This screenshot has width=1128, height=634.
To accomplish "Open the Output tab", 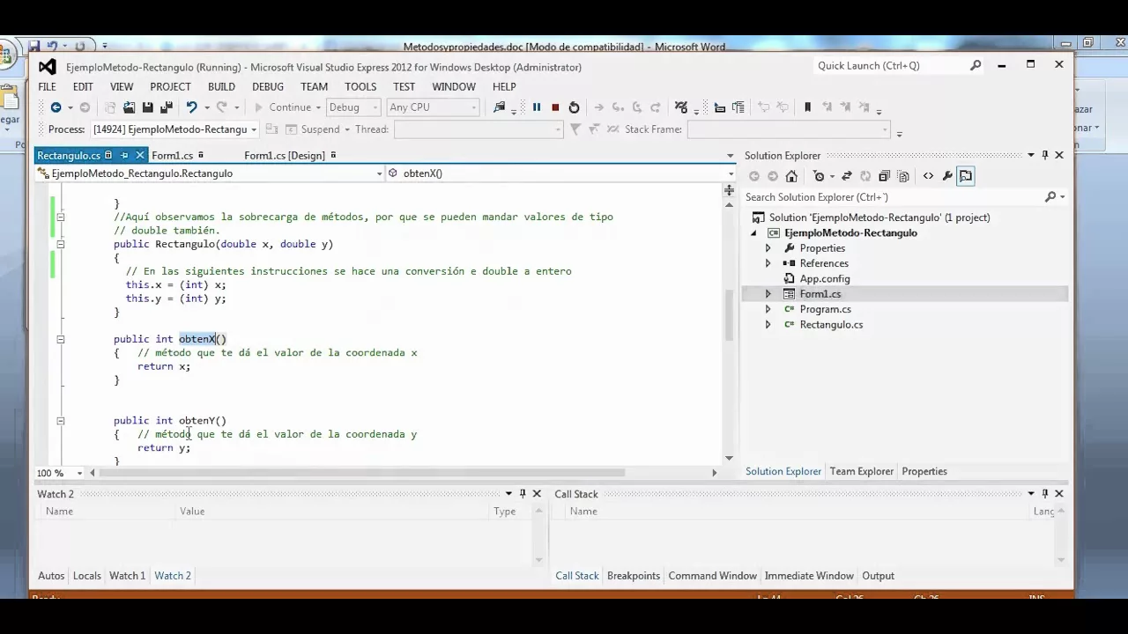I will (x=878, y=576).
